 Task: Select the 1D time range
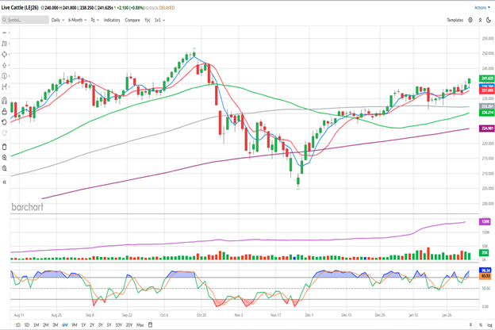(18, 324)
